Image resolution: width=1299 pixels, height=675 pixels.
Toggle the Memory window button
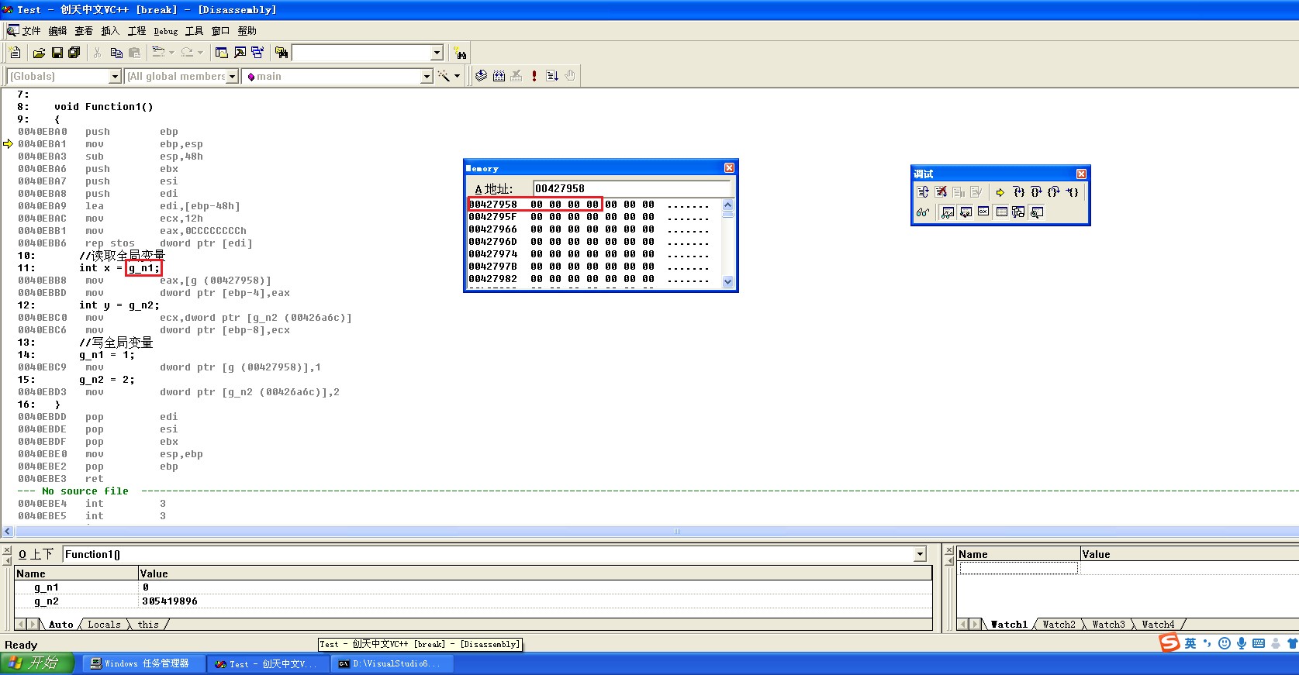click(x=1001, y=212)
